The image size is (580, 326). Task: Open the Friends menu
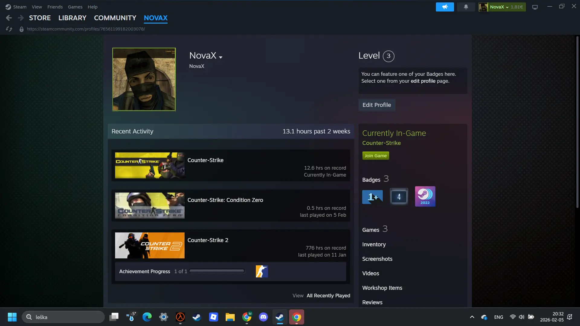click(x=55, y=7)
